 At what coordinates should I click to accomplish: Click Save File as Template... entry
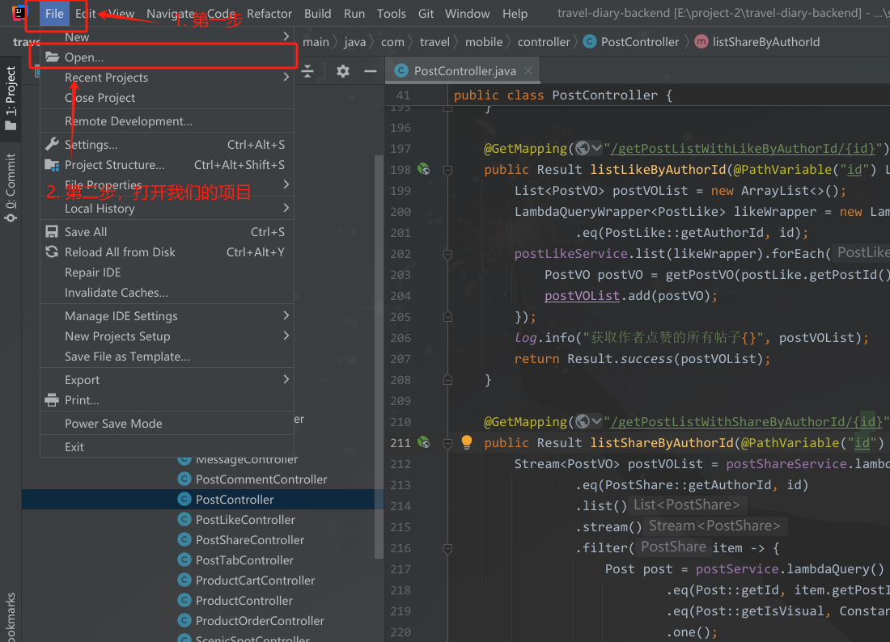click(167, 356)
